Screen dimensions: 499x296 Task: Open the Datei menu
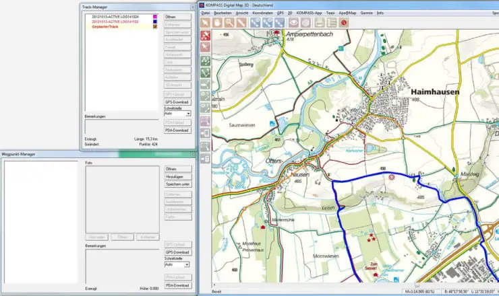coord(206,13)
